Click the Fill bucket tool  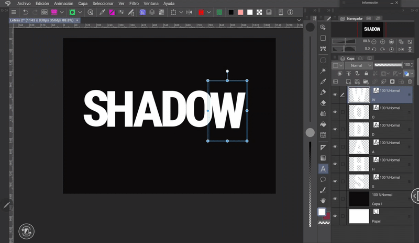323,124
